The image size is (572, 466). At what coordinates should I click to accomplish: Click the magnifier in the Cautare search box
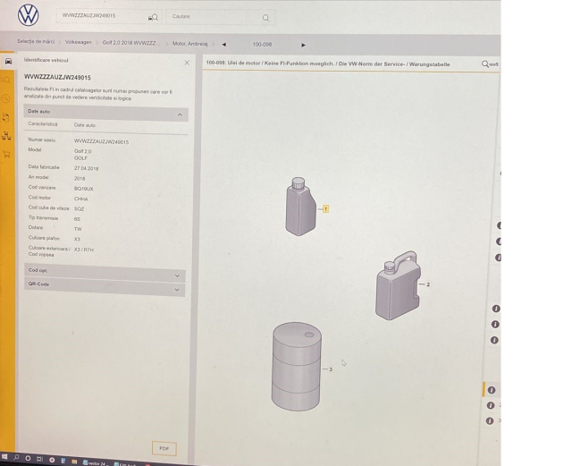(x=265, y=16)
